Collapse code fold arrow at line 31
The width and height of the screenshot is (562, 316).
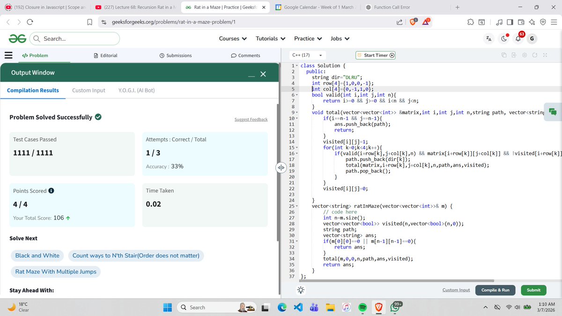click(296, 241)
